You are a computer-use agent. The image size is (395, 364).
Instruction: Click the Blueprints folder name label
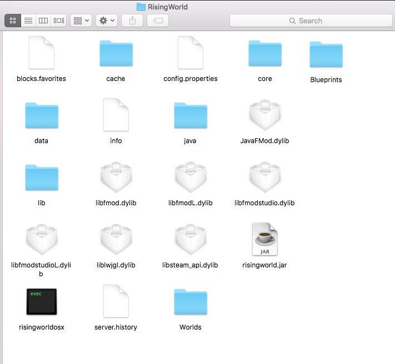(326, 80)
